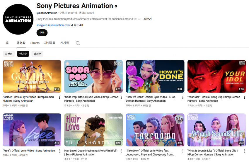Open more options for How It's Done video
This screenshot has height=164, width=249.
click(183, 97)
